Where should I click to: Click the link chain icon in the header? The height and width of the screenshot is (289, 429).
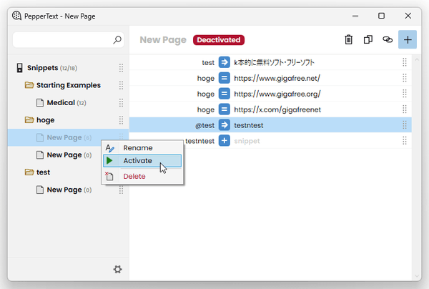pos(388,39)
